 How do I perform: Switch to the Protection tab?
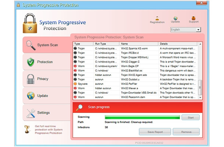pos(47,62)
